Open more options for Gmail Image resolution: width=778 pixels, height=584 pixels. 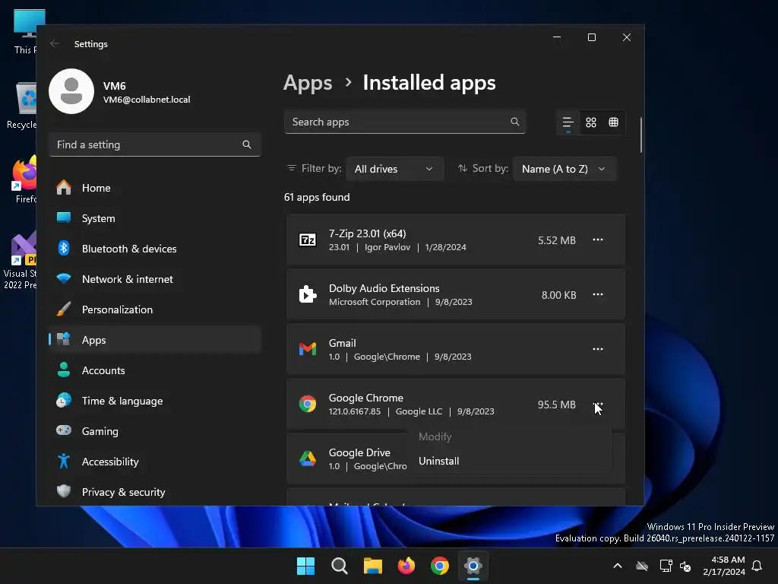(598, 349)
